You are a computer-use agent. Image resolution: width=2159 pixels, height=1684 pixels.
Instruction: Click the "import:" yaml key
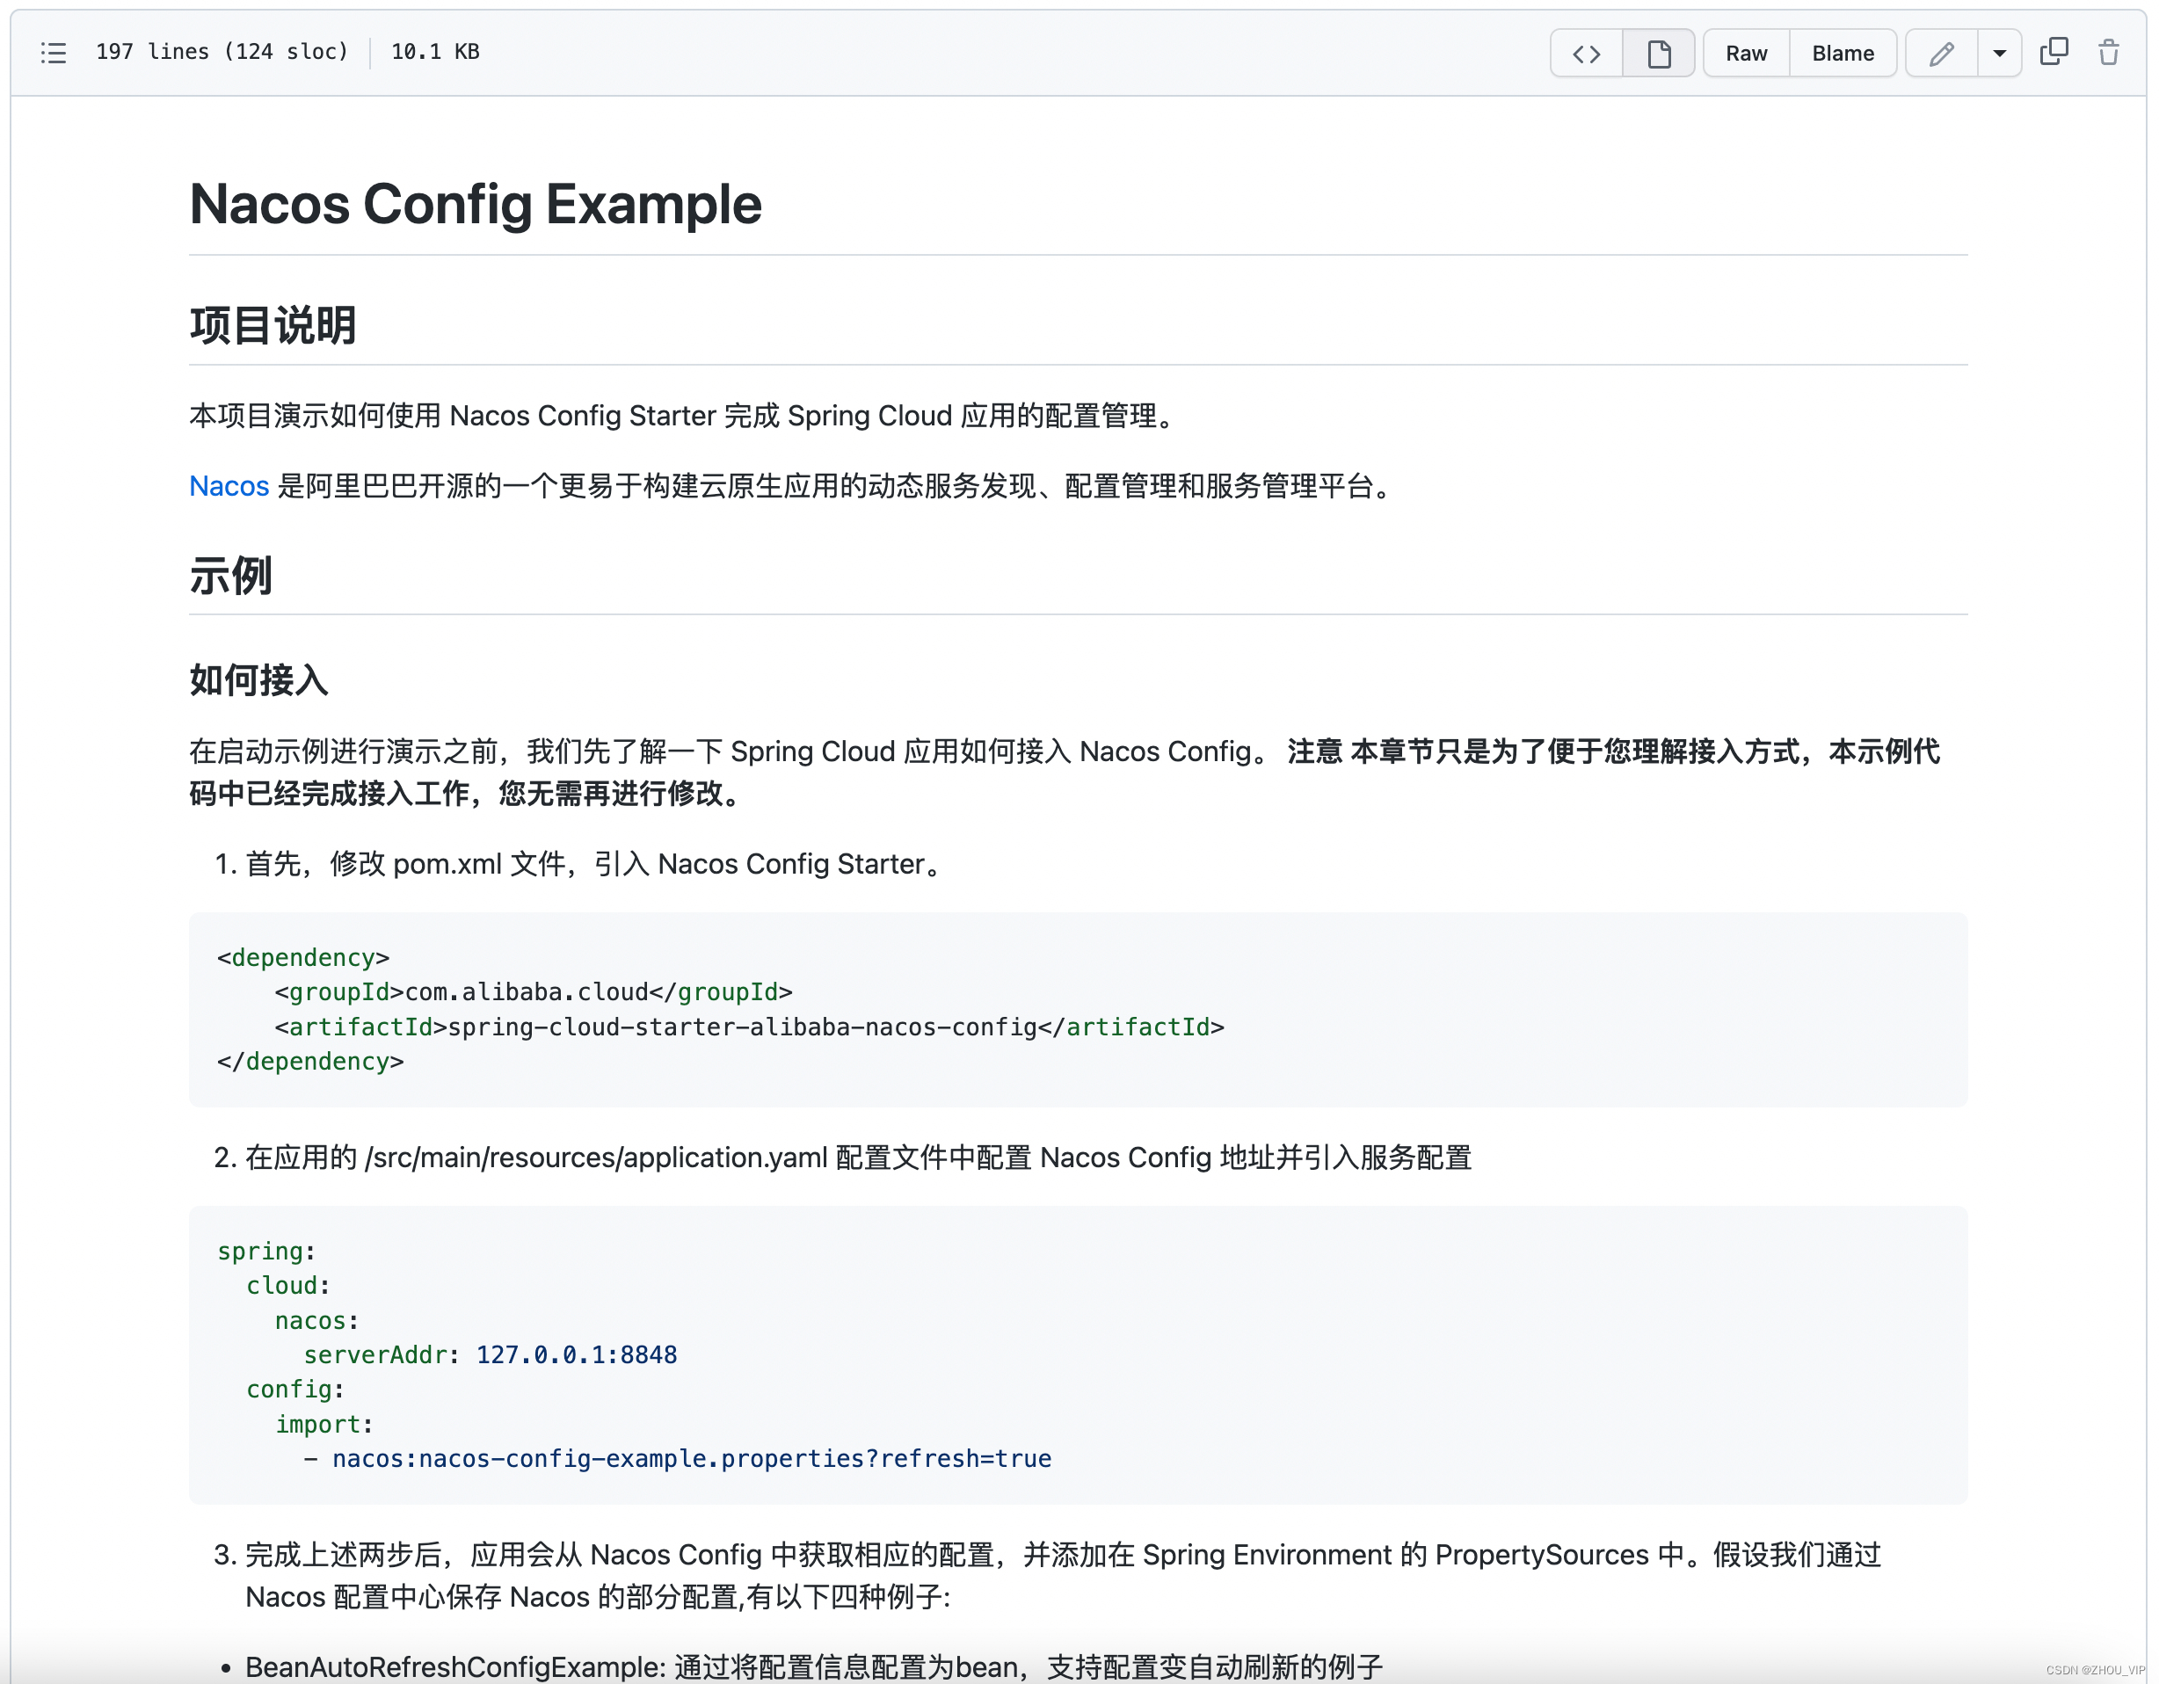coord(323,1424)
